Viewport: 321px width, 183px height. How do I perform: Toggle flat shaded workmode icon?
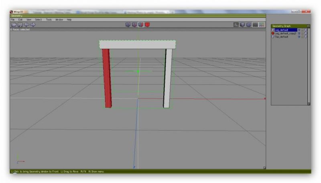pos(242,25)
